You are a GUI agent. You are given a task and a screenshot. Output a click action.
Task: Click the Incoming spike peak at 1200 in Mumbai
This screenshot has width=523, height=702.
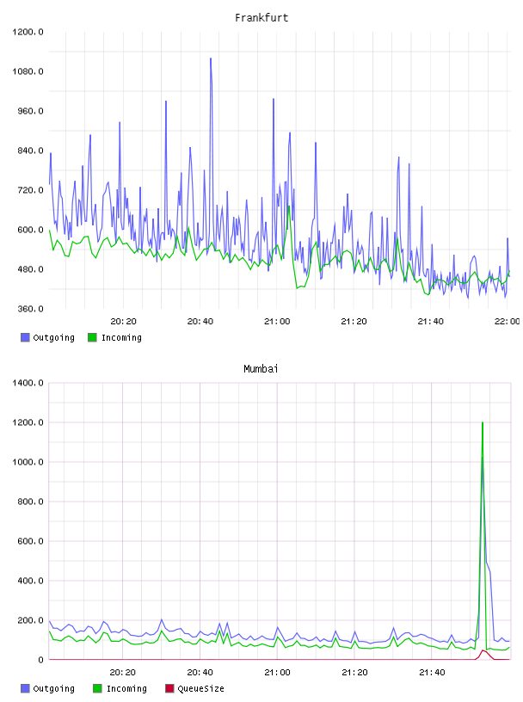483,423
